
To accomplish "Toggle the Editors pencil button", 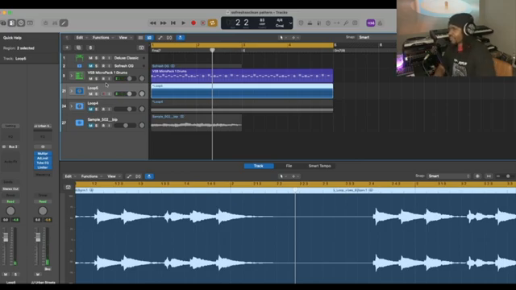I will click(x=64, y=23).
